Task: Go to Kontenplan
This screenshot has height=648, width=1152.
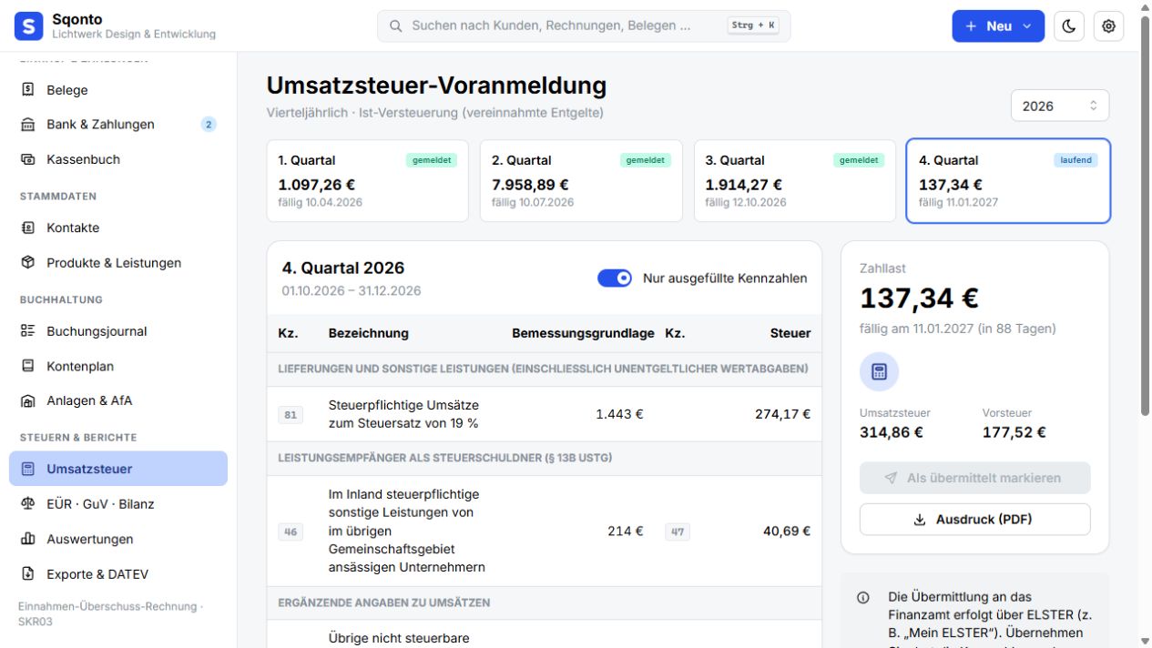Action: (118, 366)
